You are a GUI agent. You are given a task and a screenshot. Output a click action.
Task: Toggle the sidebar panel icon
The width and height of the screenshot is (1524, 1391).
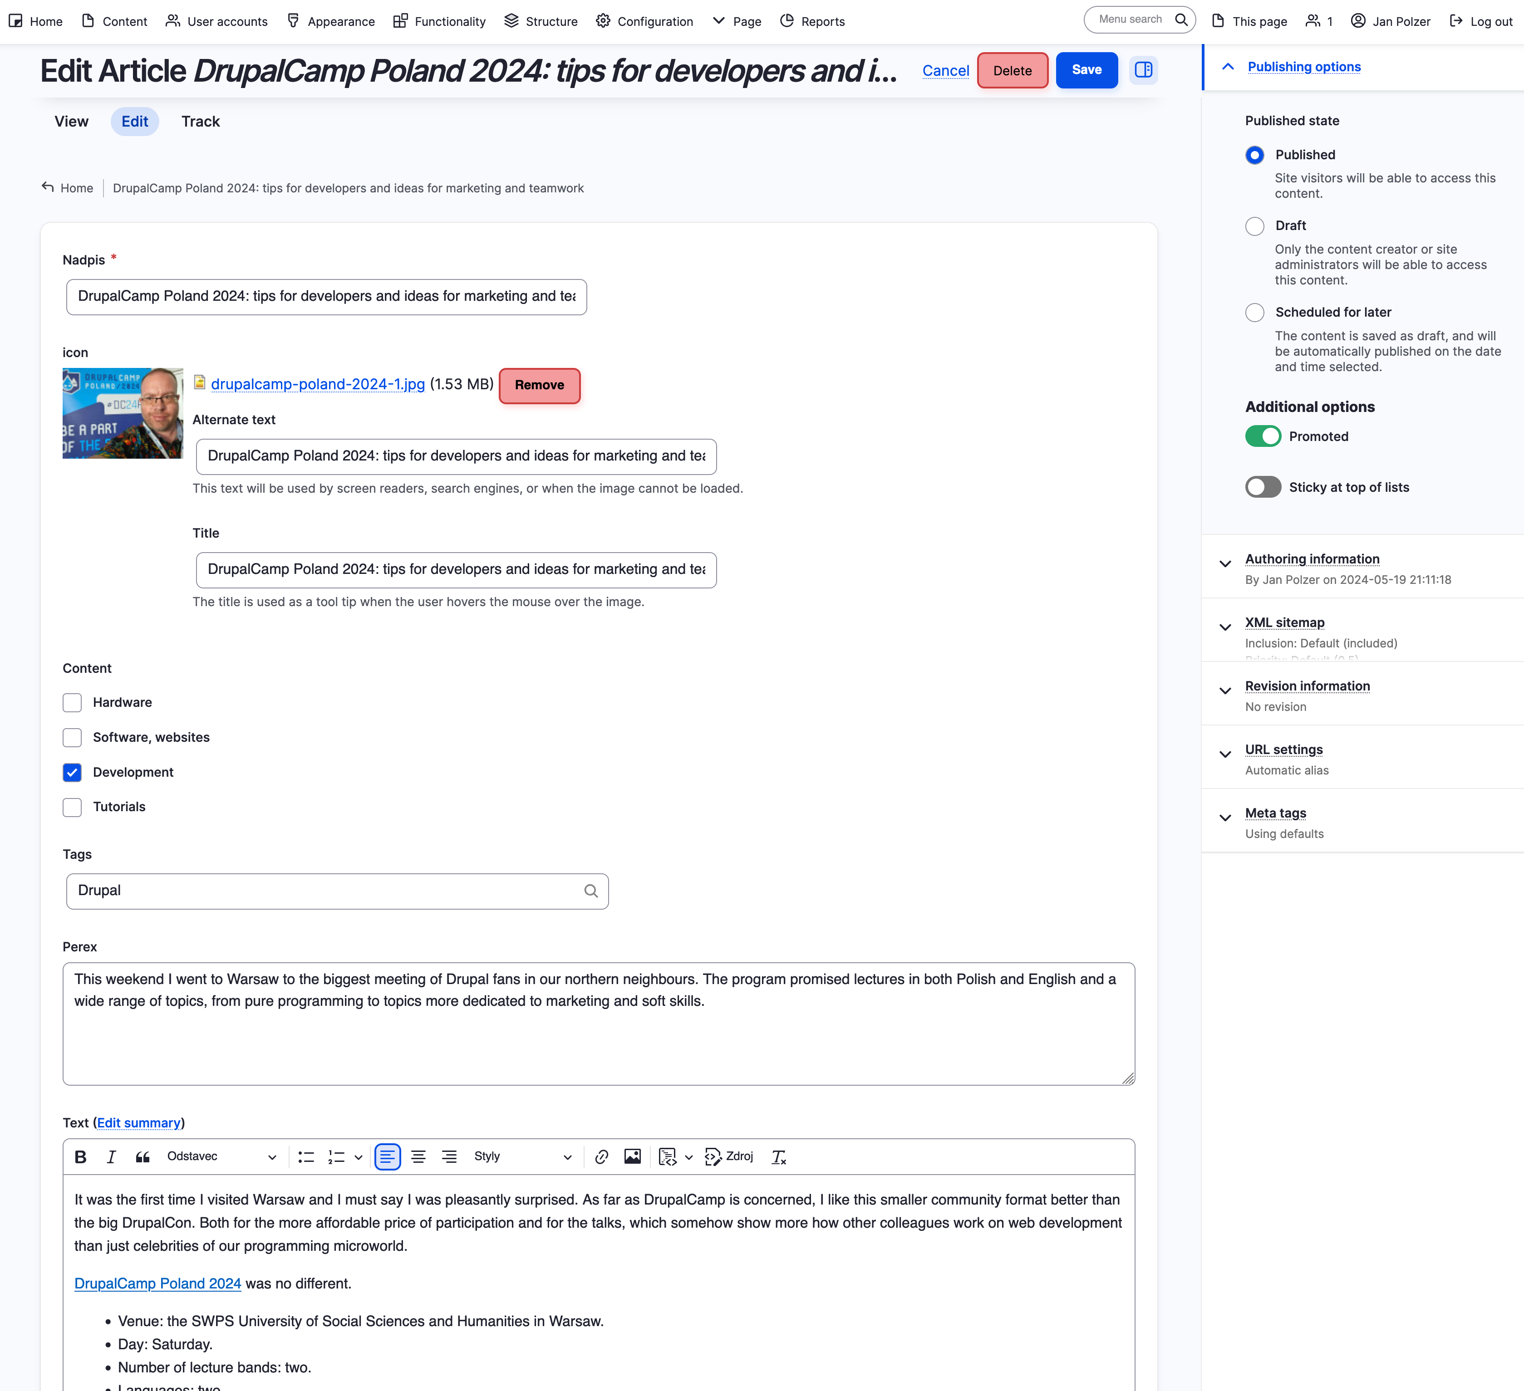tap(1144, 70)
